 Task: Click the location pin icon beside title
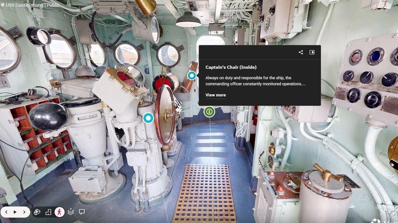(2, 5)
